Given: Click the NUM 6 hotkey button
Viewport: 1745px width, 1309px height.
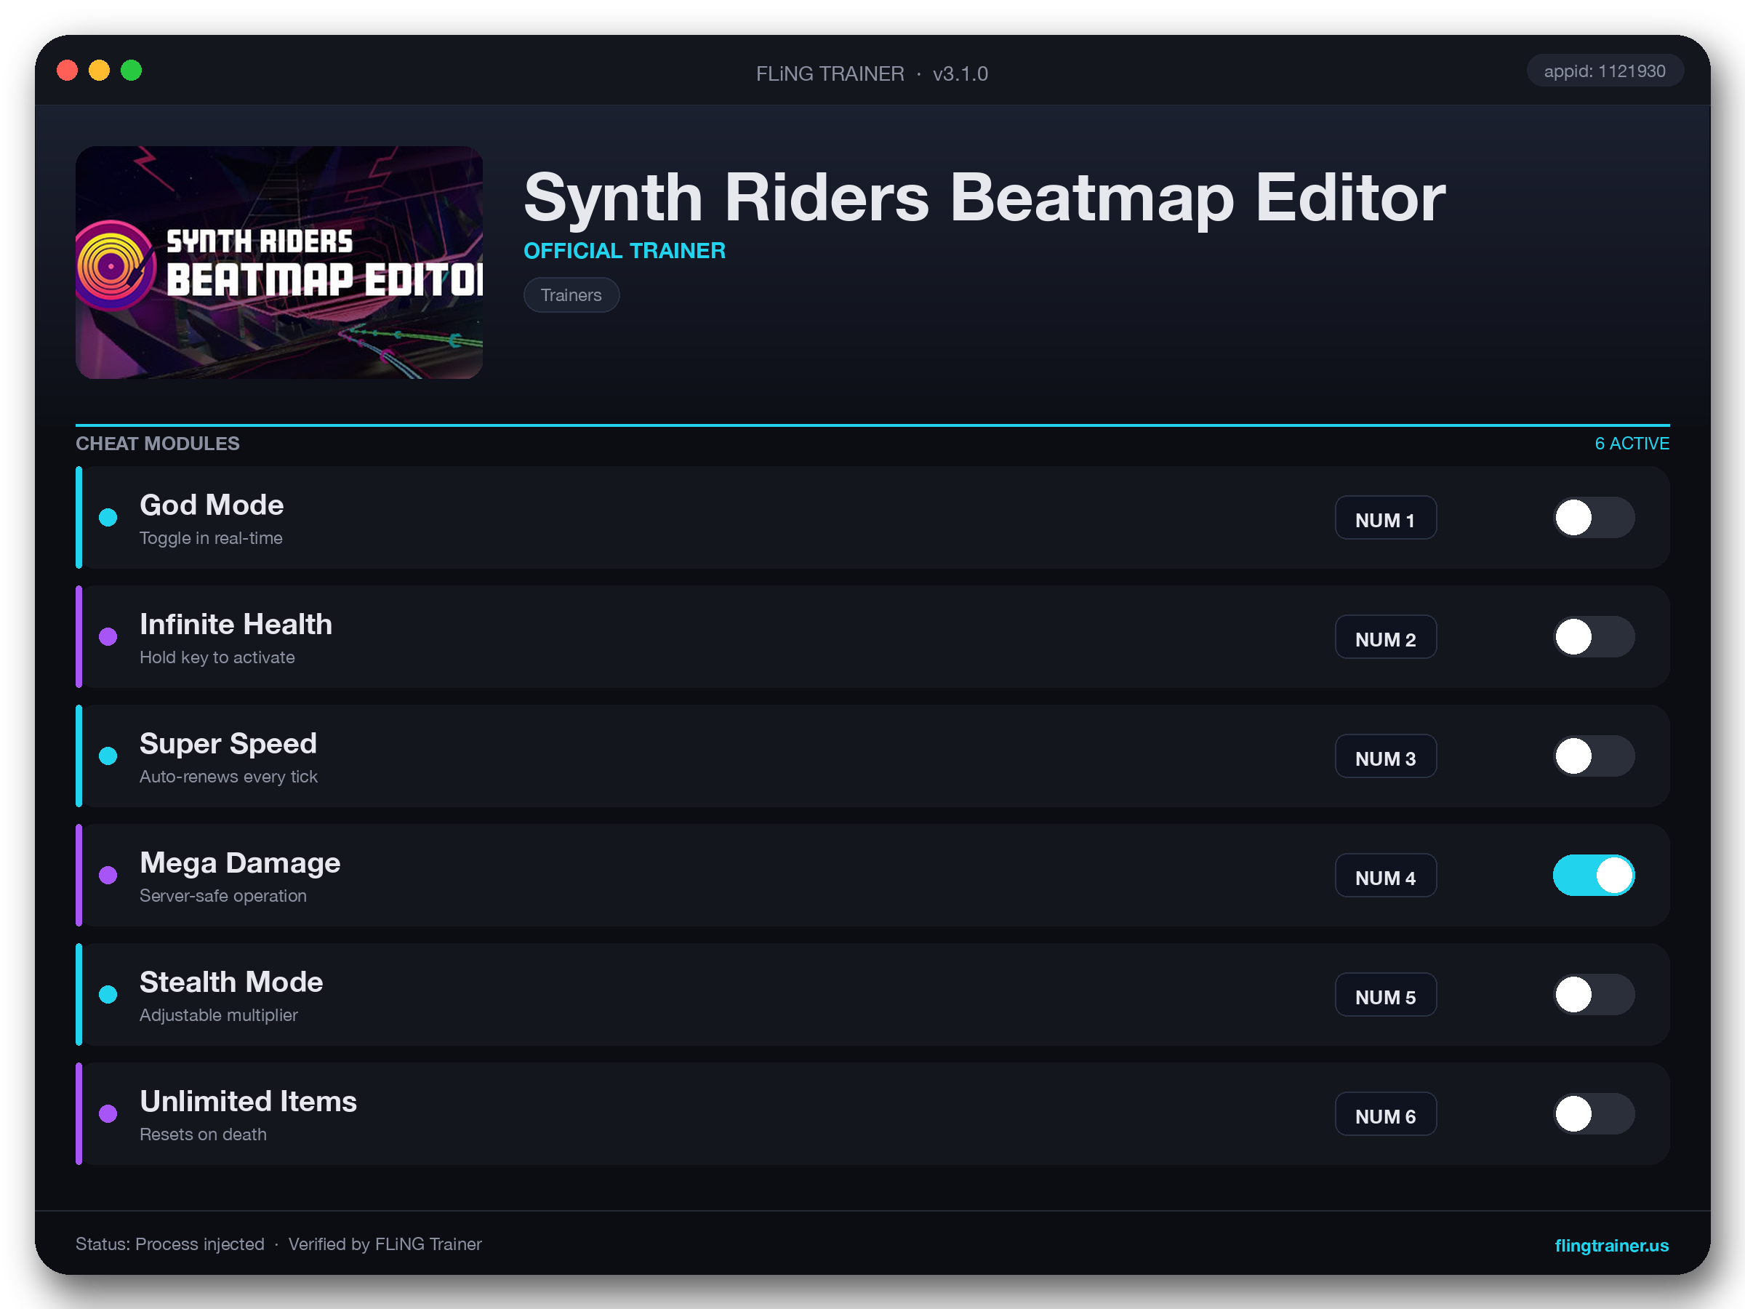Looking at the screenshot, I should point(1385,1114).
